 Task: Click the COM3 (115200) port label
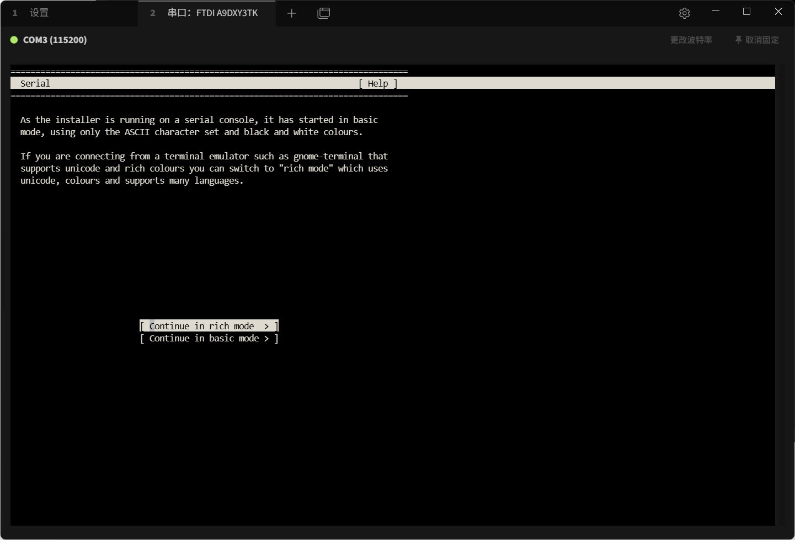[x=55, y=40]
